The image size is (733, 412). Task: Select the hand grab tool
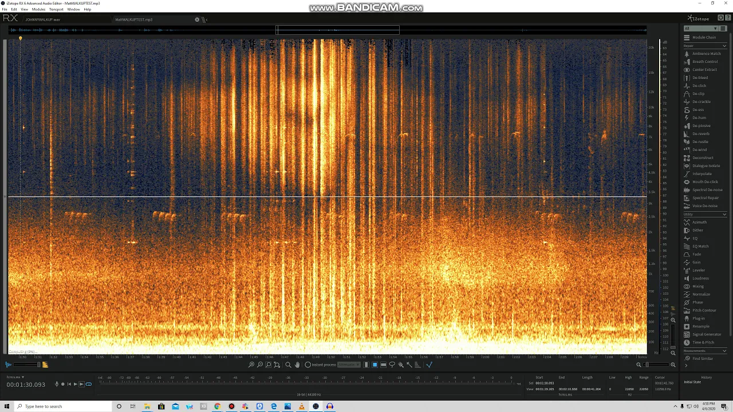tap(297, 365)
